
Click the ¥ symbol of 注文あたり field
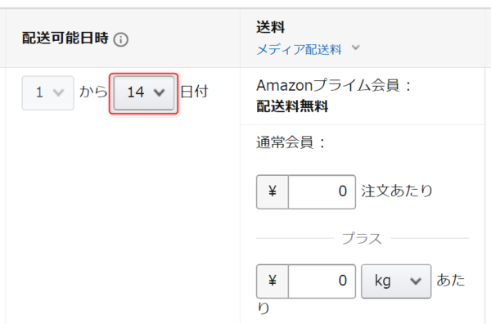(x=273, y=191)
